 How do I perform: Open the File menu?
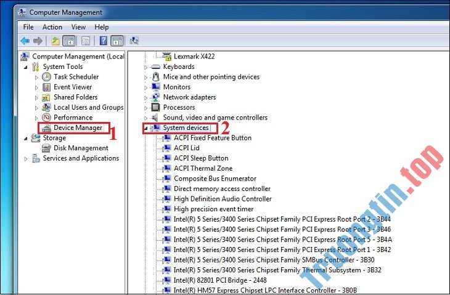(28, 27)
